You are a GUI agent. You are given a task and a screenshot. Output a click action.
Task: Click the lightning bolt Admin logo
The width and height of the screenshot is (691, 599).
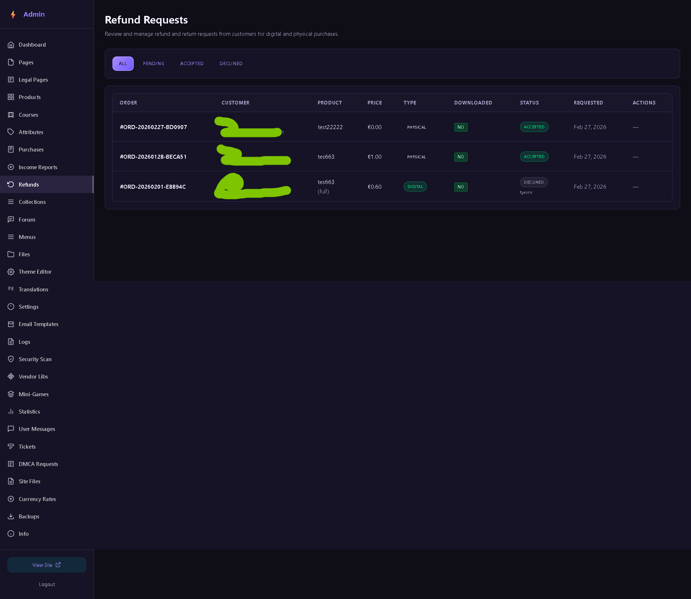coord(13,14)
